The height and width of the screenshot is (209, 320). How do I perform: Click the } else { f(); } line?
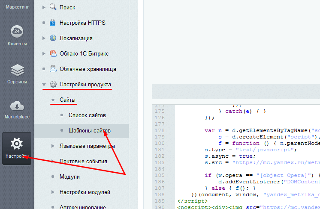point(230,188)
